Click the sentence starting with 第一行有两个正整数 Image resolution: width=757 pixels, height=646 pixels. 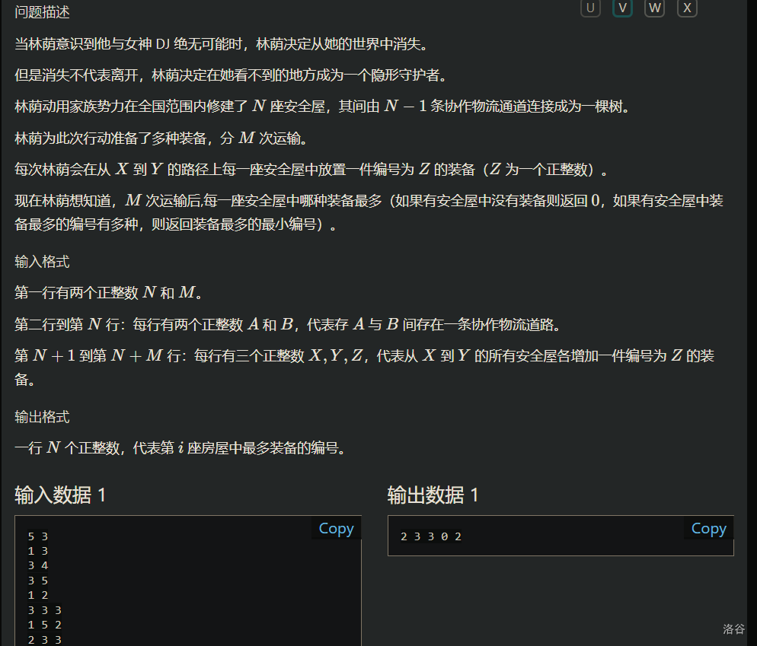point(109,293)
